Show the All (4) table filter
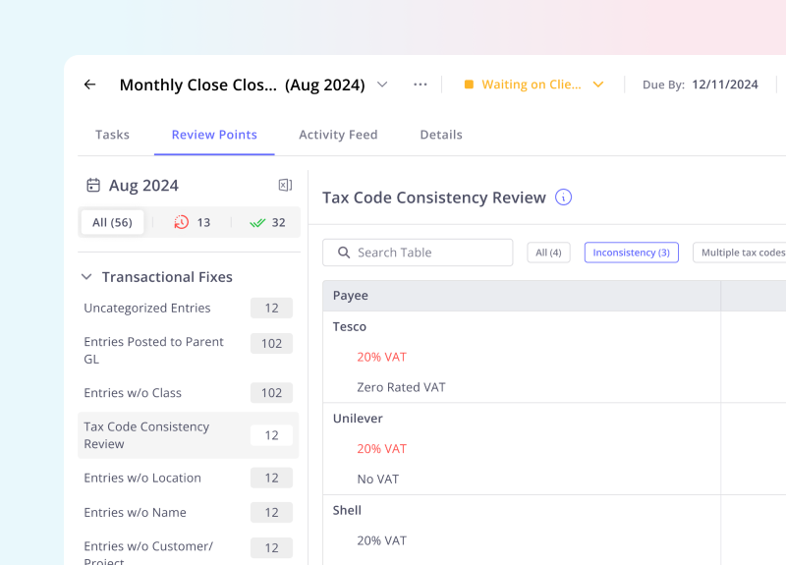The height and width of the screenshot is (565, 786). (x=548, y=253)
